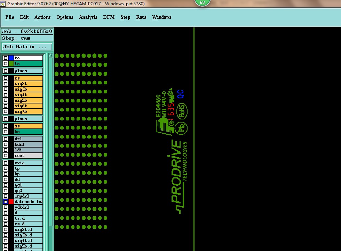The height and width of the screenshot is (251, 341).
Task: Select the 'kdrl' layer row
Action: pos(28,144)
